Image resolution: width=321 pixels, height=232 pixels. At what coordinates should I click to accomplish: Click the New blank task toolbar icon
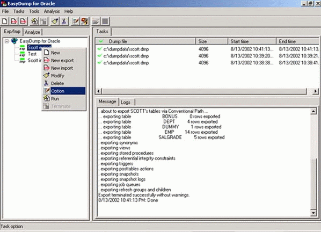coord(5,21)
